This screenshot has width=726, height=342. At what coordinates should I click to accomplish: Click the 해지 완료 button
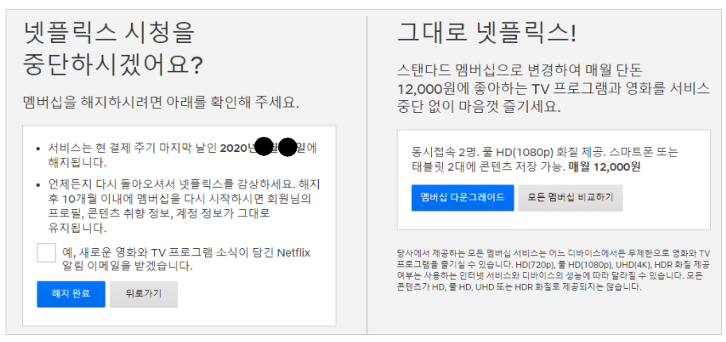[x=71, y=293]
